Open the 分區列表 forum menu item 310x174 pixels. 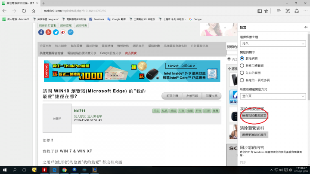pyautogui.click(x=45, y=46)
